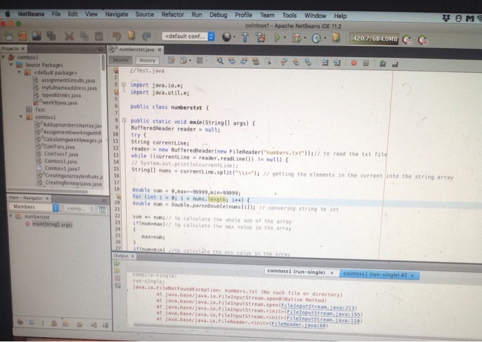This screenshot has height=342, width=482.
Task: Collapse the import code fold on line 3
Action: [x=123, y=84]
